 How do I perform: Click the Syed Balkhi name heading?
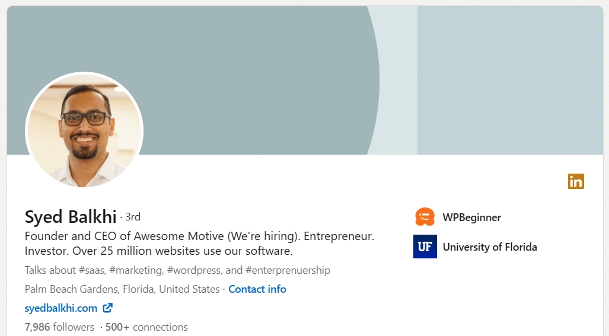click(x=71, y=217)
